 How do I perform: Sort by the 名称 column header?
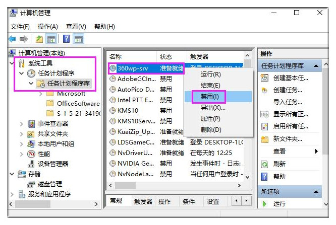point(132,57)
